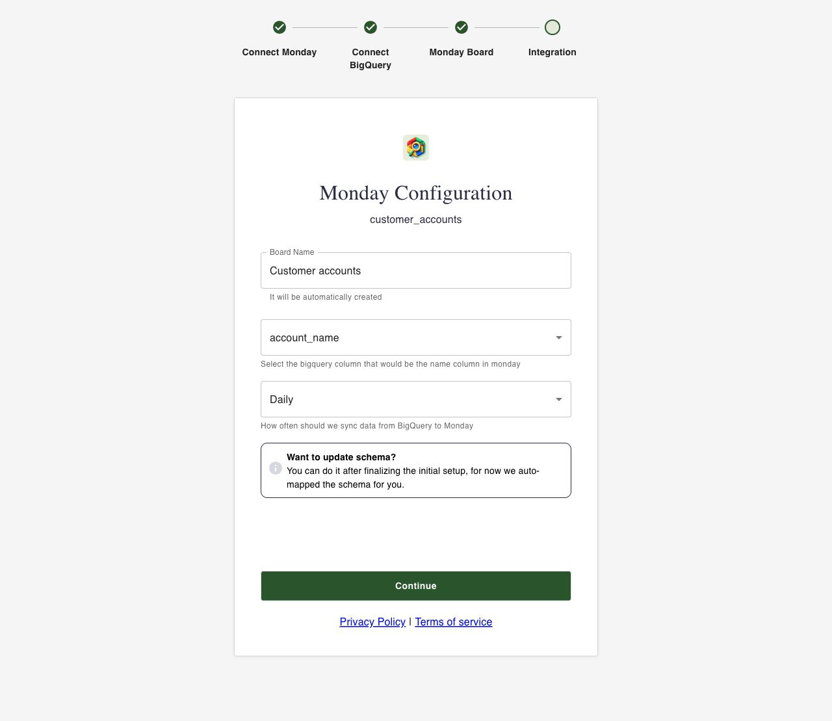Click the customer_accounts table name text
Viewport: 832px width, 721px height.
(416, 220)
